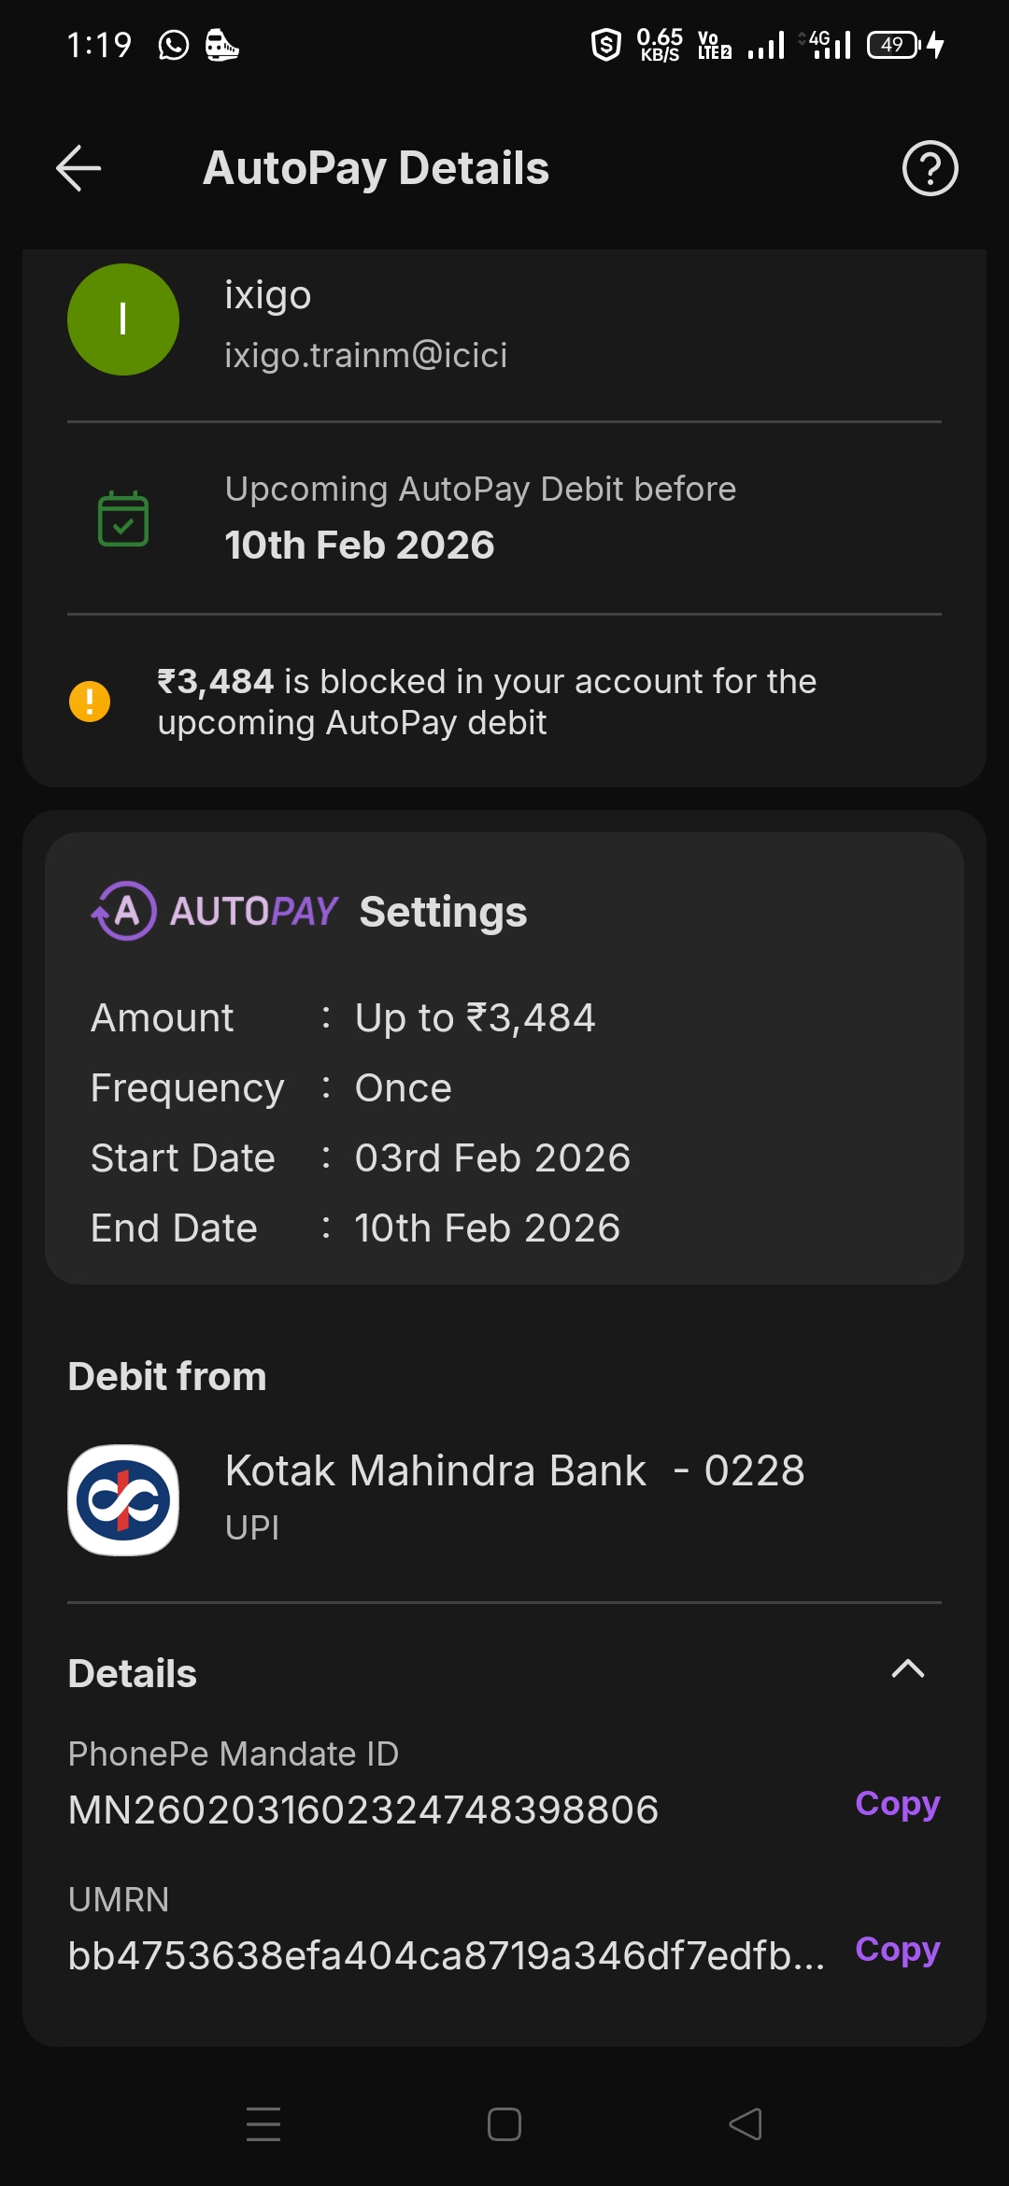Image resolution: width=1009 pixels, height=2186 pixels.
Task: Tap the Details section heading
Action: (133, 1673)
